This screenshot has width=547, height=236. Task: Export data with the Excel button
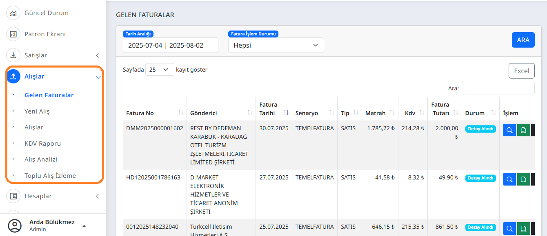521,70
